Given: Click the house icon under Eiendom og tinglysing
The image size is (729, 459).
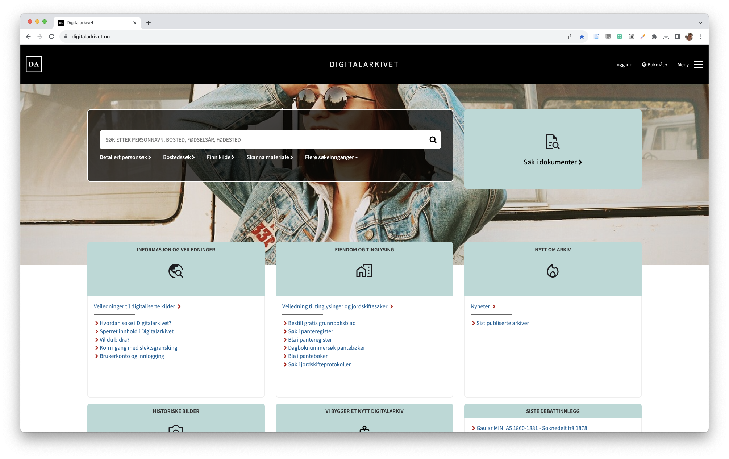Looking at the screenshot, I should (x=364, y=271).
